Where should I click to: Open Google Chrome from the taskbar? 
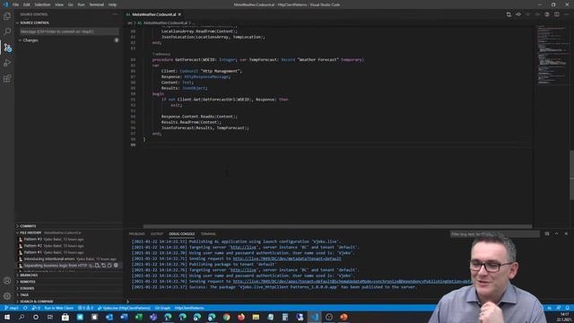pyautogui.click(x=227, y=317)
